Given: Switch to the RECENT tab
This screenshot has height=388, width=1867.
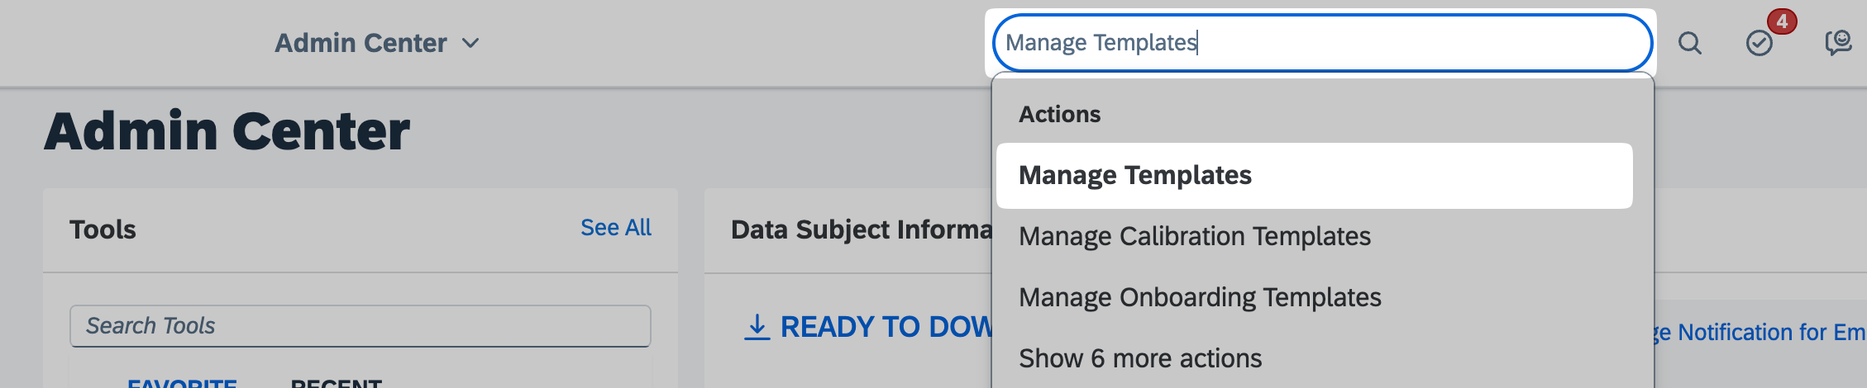Looking at the screenshot, I should pos(336,383).
